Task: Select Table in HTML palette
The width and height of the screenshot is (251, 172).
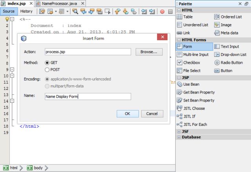Action: point(185,17)
